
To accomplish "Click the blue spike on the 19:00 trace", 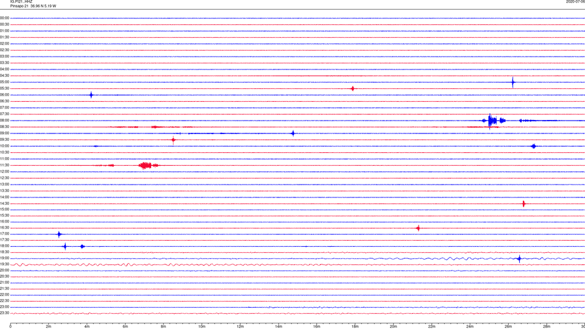I will click(519, 259).
